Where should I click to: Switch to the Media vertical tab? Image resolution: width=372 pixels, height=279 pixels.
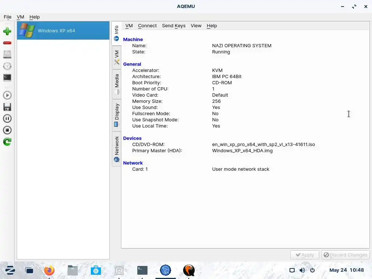[x=117, y=84]
